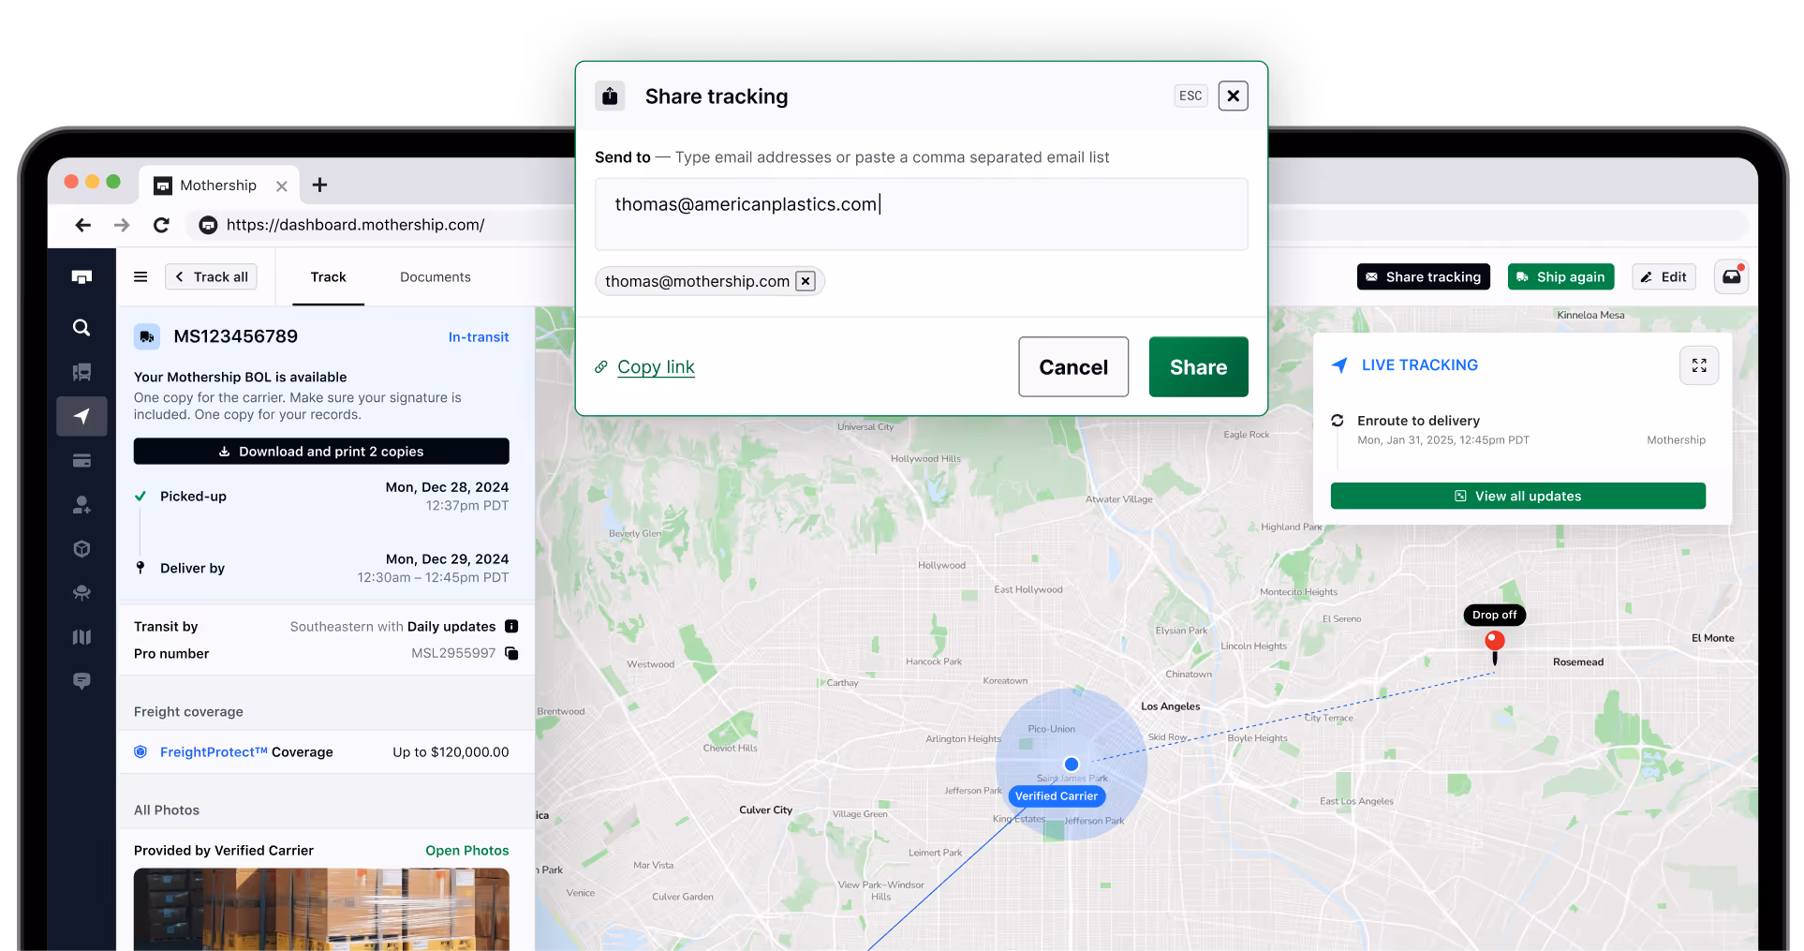Click the Copy link link

pyautogui.click(x=656, y=366)
